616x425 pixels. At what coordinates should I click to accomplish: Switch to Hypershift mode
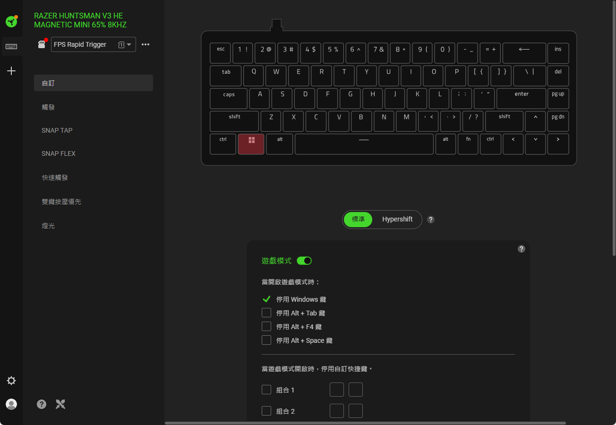397,220
